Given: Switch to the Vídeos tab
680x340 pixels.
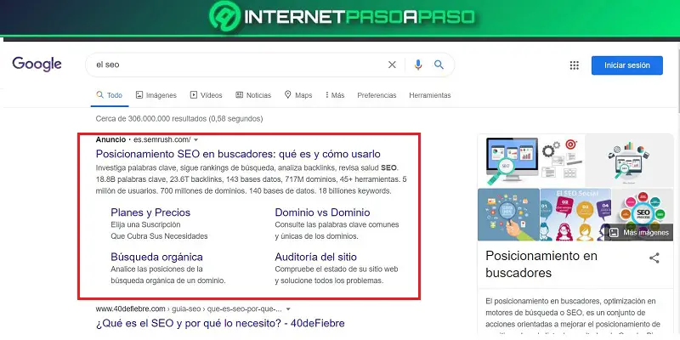Looking at the screenshot, I should click(206, 95).
